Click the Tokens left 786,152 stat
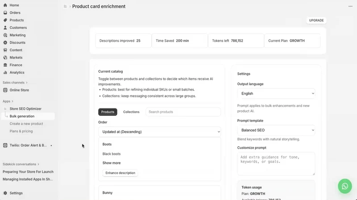This screenshot has width=357, height=200. 236,40
